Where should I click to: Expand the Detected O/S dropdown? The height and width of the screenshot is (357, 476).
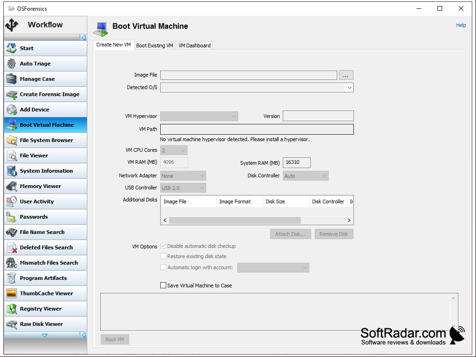tap(349, 87)
